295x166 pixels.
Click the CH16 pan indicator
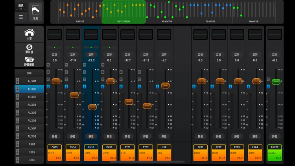(x=109, y=47)
